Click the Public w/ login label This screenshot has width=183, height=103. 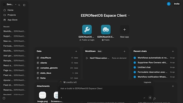pyautogui.click(x=87, y=40)
